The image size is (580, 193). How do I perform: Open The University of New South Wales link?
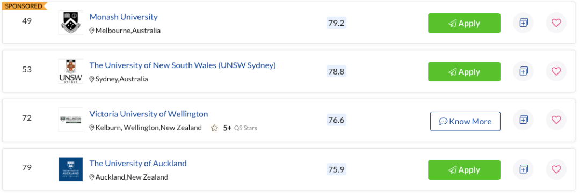tap(183, 65)
